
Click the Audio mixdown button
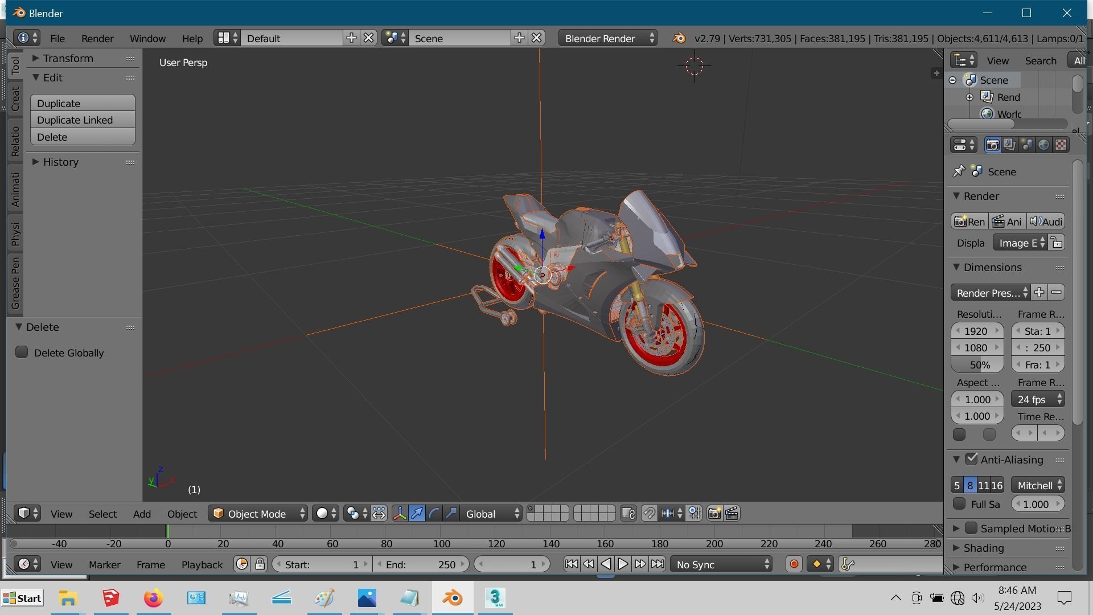pyautogui.click(x=1046, y=222)
